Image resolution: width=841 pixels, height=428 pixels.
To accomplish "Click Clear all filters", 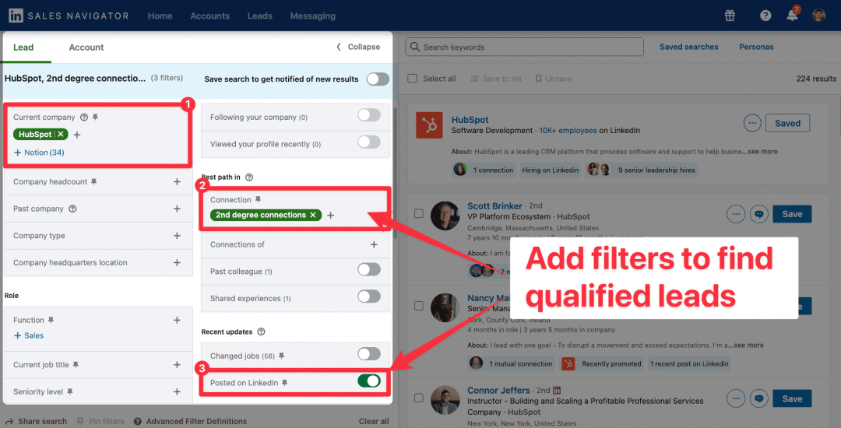I will point(374,421).
